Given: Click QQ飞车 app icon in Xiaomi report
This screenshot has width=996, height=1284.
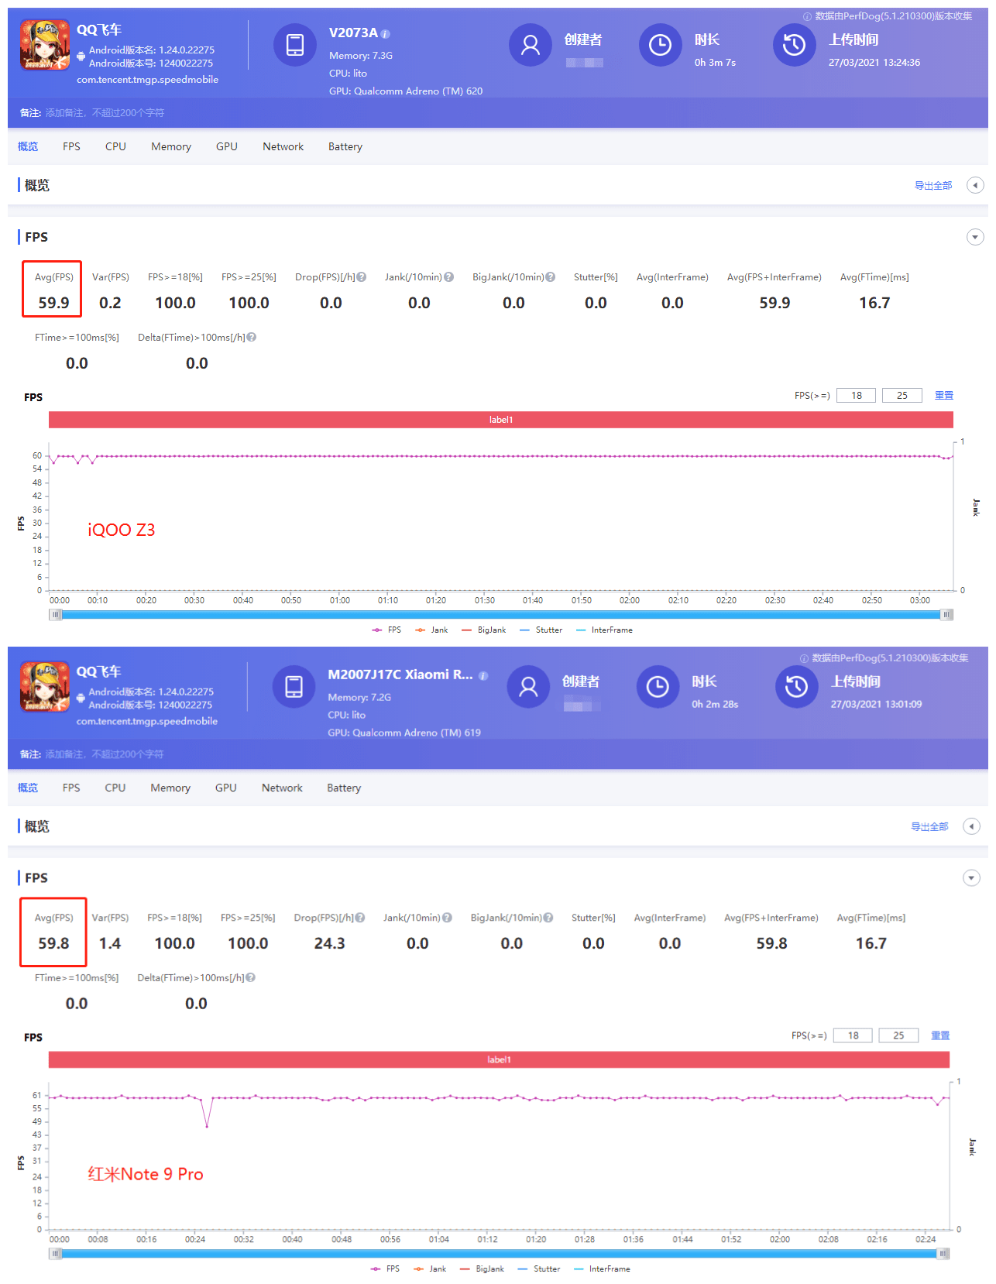Looking at the screenshot, I should click(45, 687).
